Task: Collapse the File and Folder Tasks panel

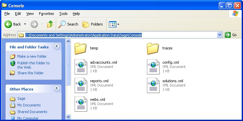Action: point(56,46)
